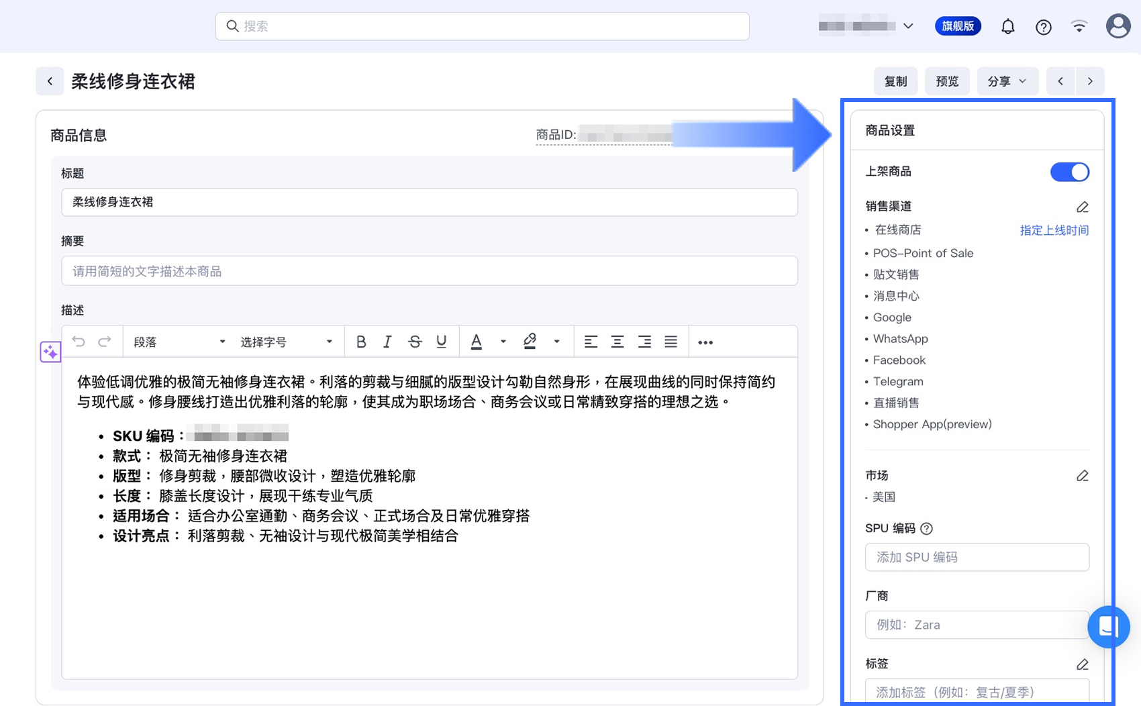
Task: Open the notifications bell
Action: click(x=1007, y=27)
